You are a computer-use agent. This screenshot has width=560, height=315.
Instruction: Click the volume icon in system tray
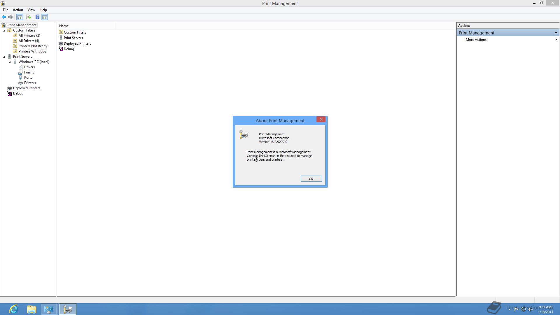[x=531, y=309]
